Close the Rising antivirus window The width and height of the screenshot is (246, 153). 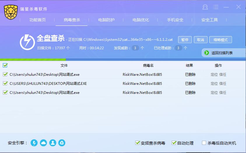(238, 7)
